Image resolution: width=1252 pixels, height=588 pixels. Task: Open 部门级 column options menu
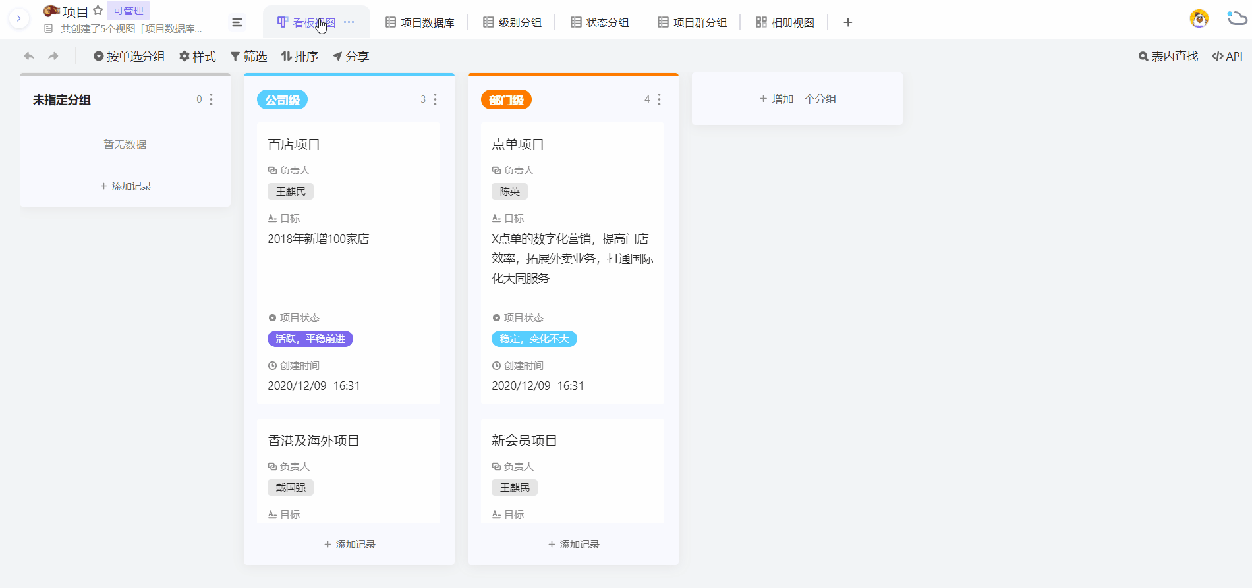[660, 99]
